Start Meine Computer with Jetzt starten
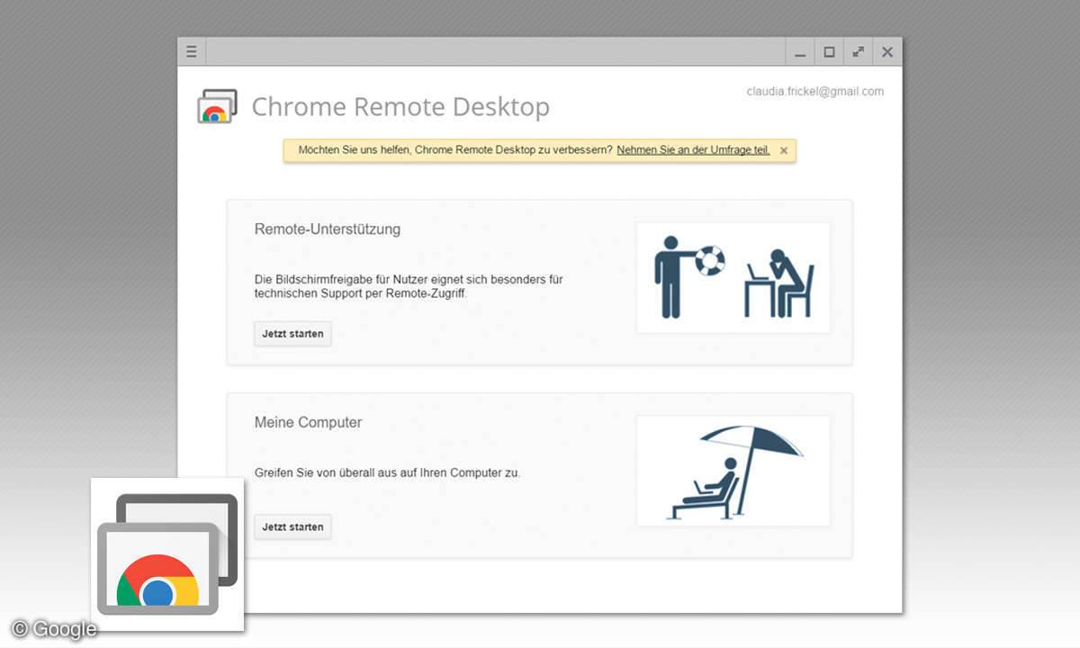The image size is (1080, 648). (292, 526)
